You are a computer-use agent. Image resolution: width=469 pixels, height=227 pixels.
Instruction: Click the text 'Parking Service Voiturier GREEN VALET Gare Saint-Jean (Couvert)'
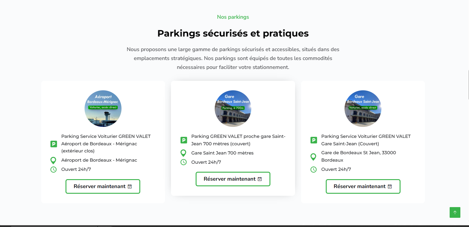(x=366, y=140)
